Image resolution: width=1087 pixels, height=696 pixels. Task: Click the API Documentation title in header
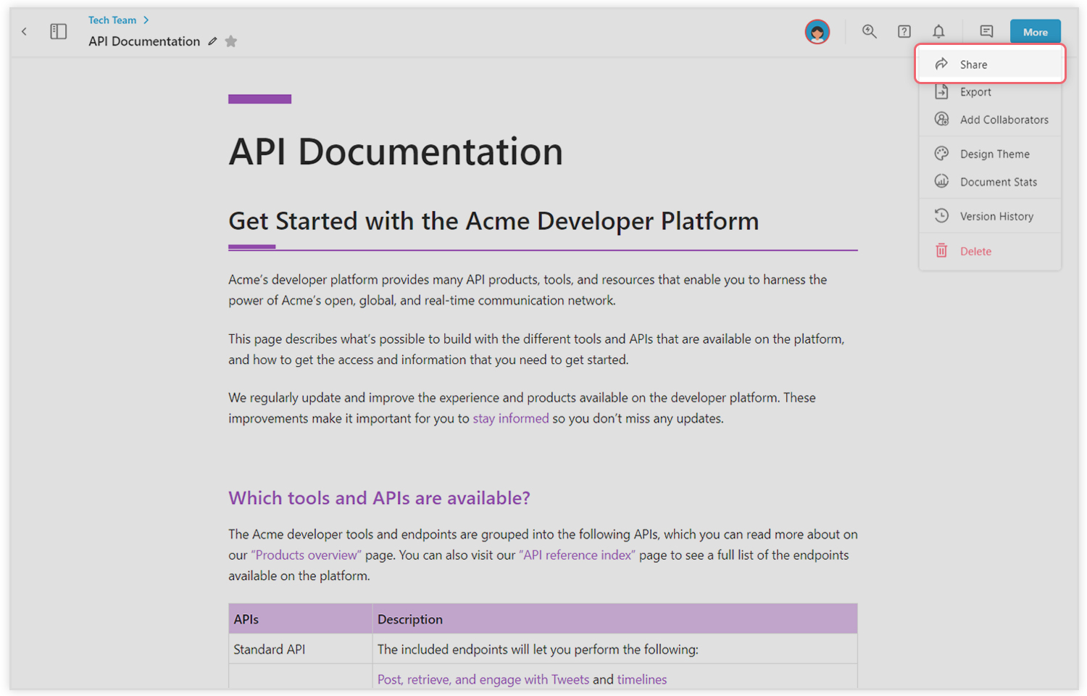[x=144, y=41]
